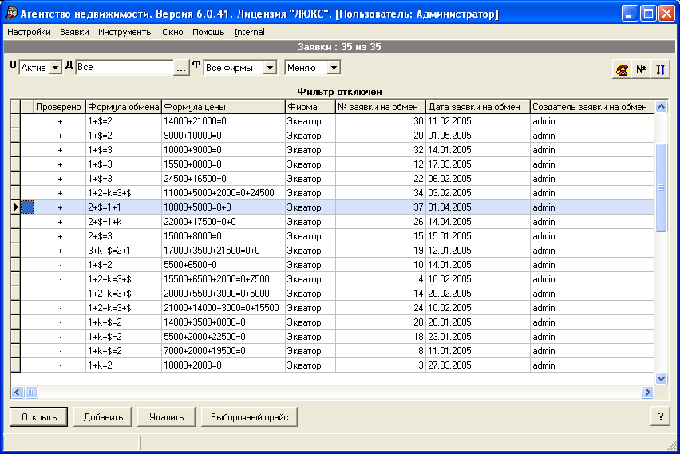Screen dimensions: 680x454
Task: Sort by № заявки на обмен header
Action: click(381, 107)
